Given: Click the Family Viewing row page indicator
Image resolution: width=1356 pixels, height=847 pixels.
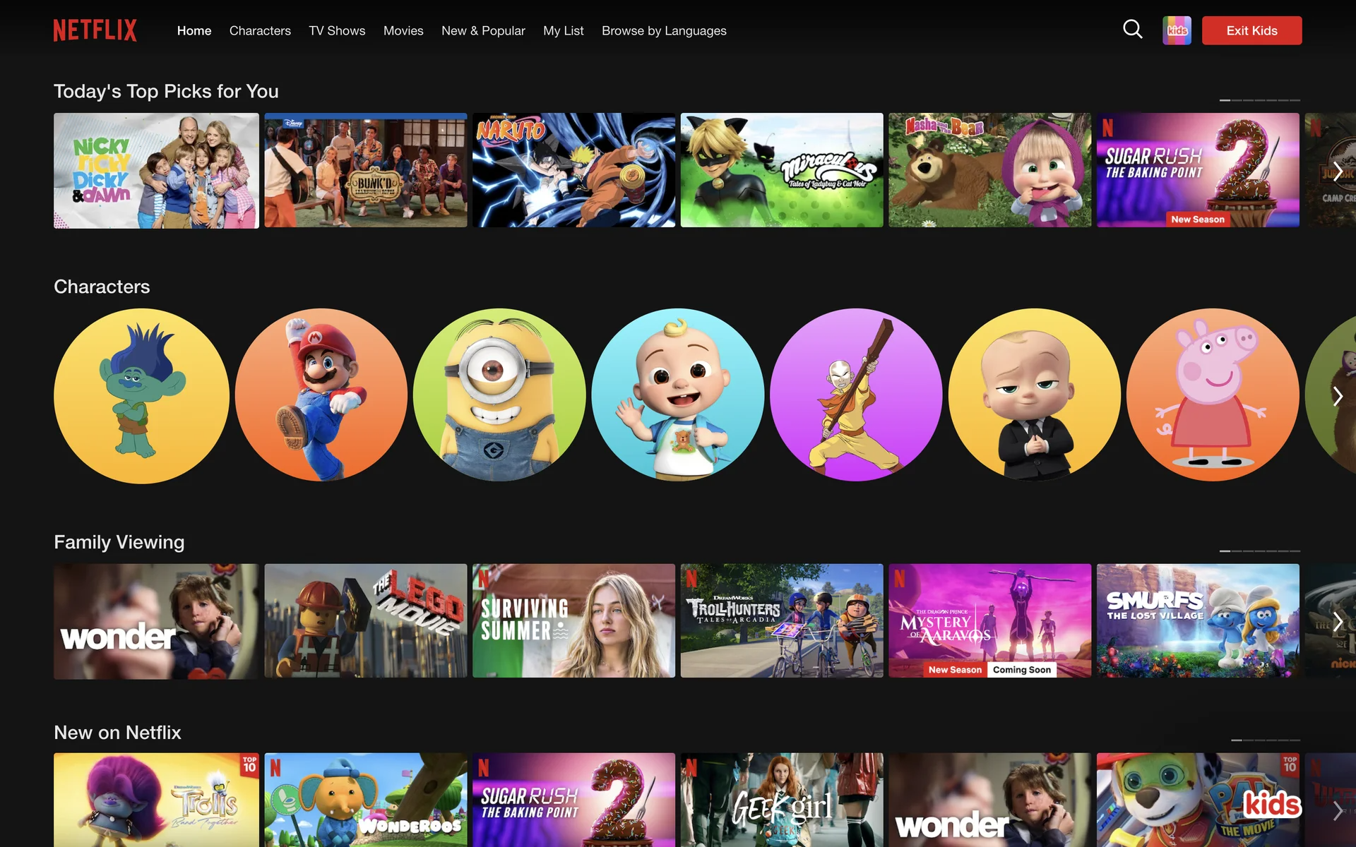Looking at the screenshot, I should pyautogui.click(x=1259, y=551).
